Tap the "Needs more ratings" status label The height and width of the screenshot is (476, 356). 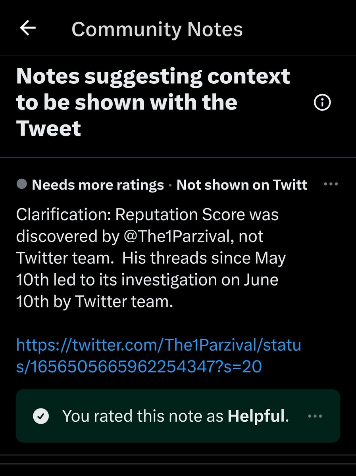(98, 184)
